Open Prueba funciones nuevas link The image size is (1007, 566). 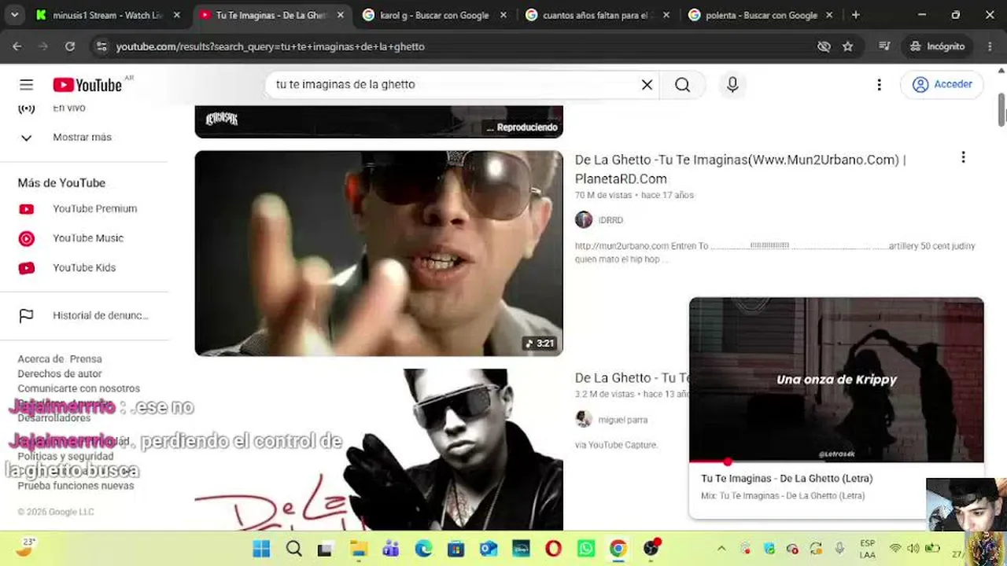pyautogui.click(x=76, y=486)
